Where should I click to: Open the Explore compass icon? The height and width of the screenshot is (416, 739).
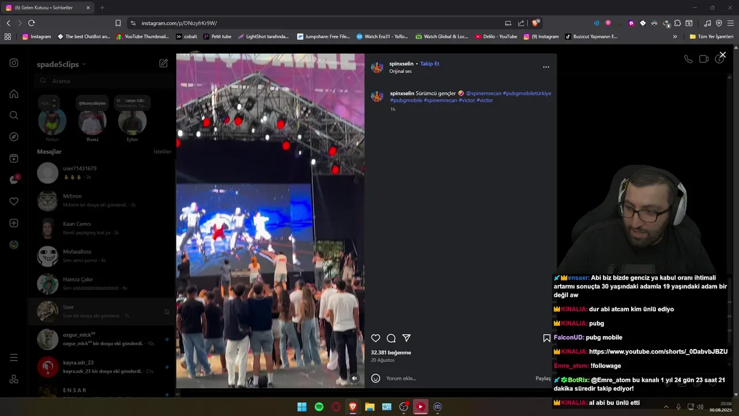tap(14, 137)
